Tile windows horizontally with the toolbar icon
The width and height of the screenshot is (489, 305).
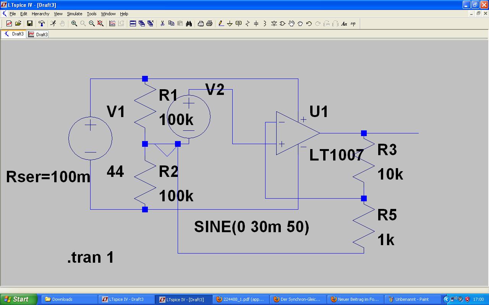coord(133,24)
